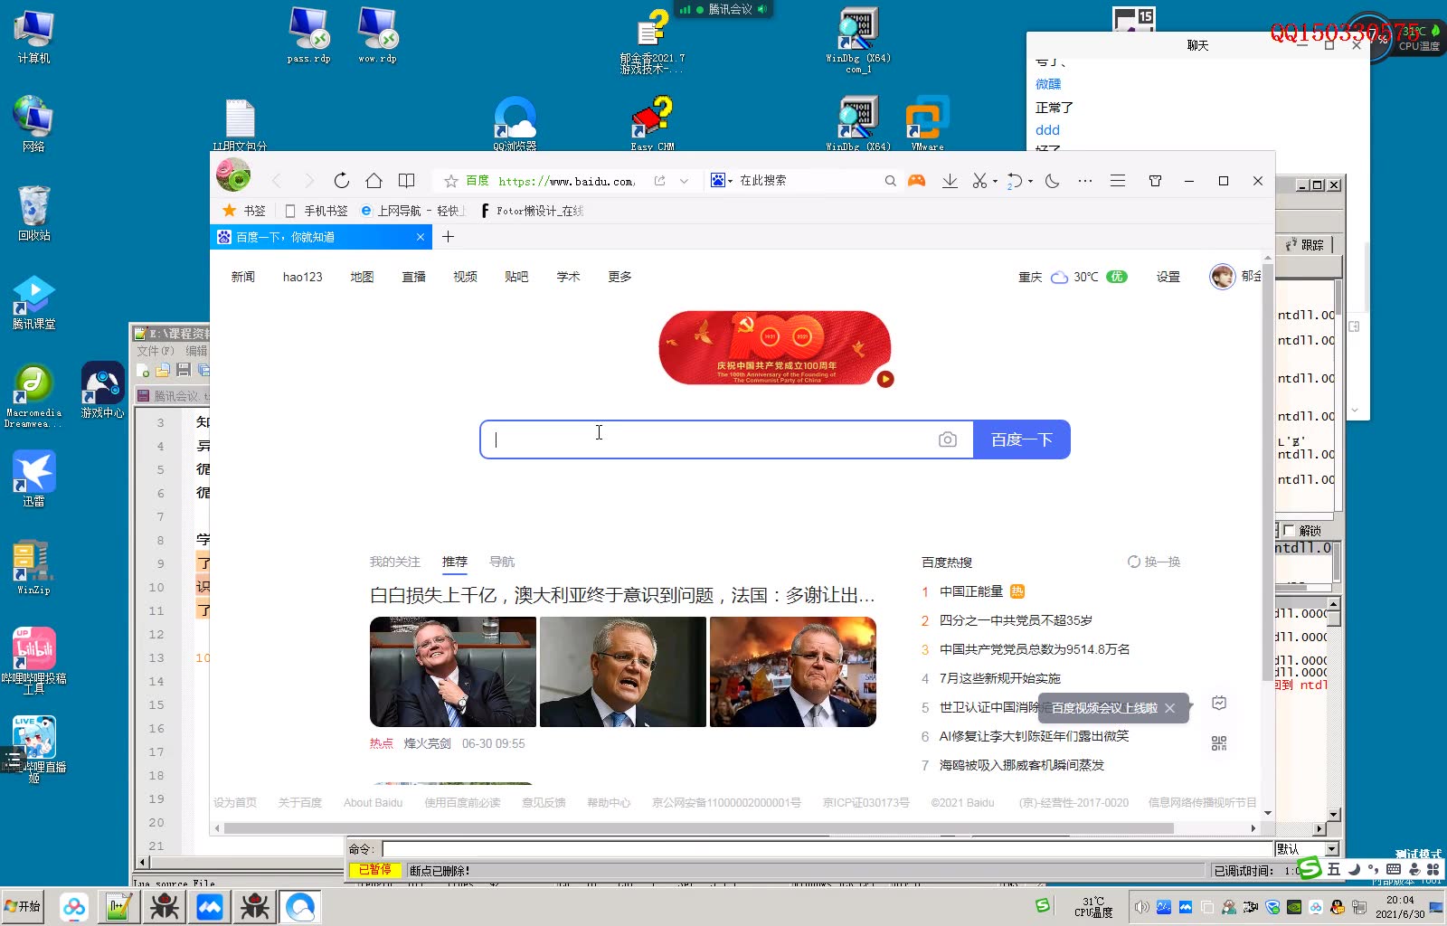1447x926 pixels.
Task: Click the 百度一下 search button
Action: coord(1021,439)
